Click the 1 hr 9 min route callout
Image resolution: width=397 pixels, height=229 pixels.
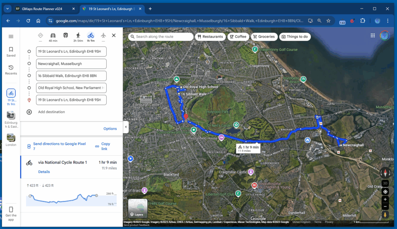(248, 148)
